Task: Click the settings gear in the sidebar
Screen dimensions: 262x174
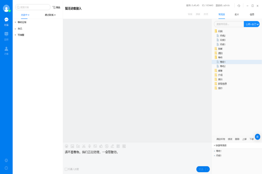Action: [x=6, y=161]
